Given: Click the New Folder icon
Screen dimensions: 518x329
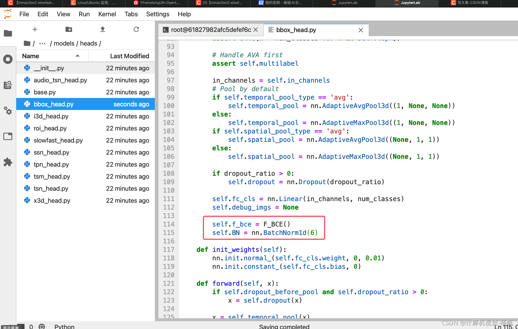Looking at the screenshot, I should (x=69, y=29).
